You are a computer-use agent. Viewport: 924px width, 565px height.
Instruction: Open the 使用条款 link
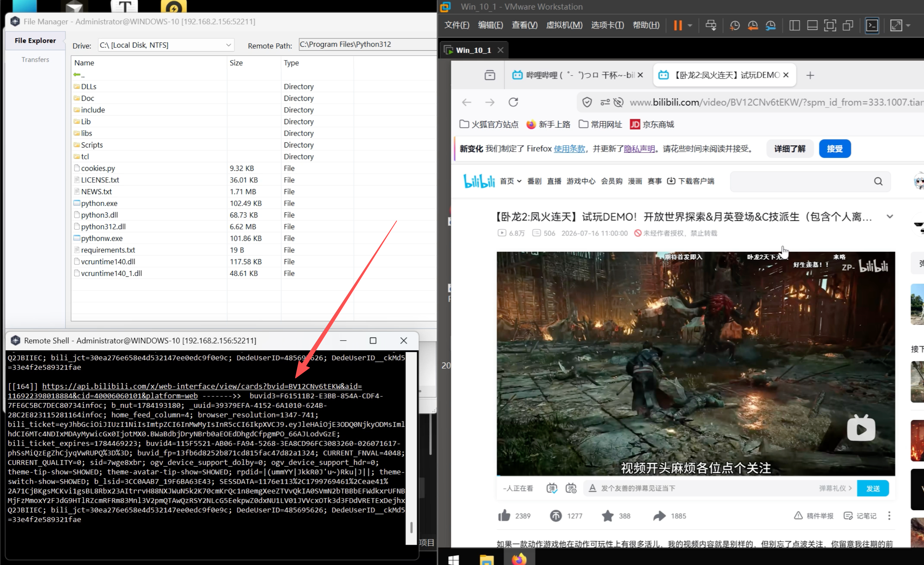569,149
